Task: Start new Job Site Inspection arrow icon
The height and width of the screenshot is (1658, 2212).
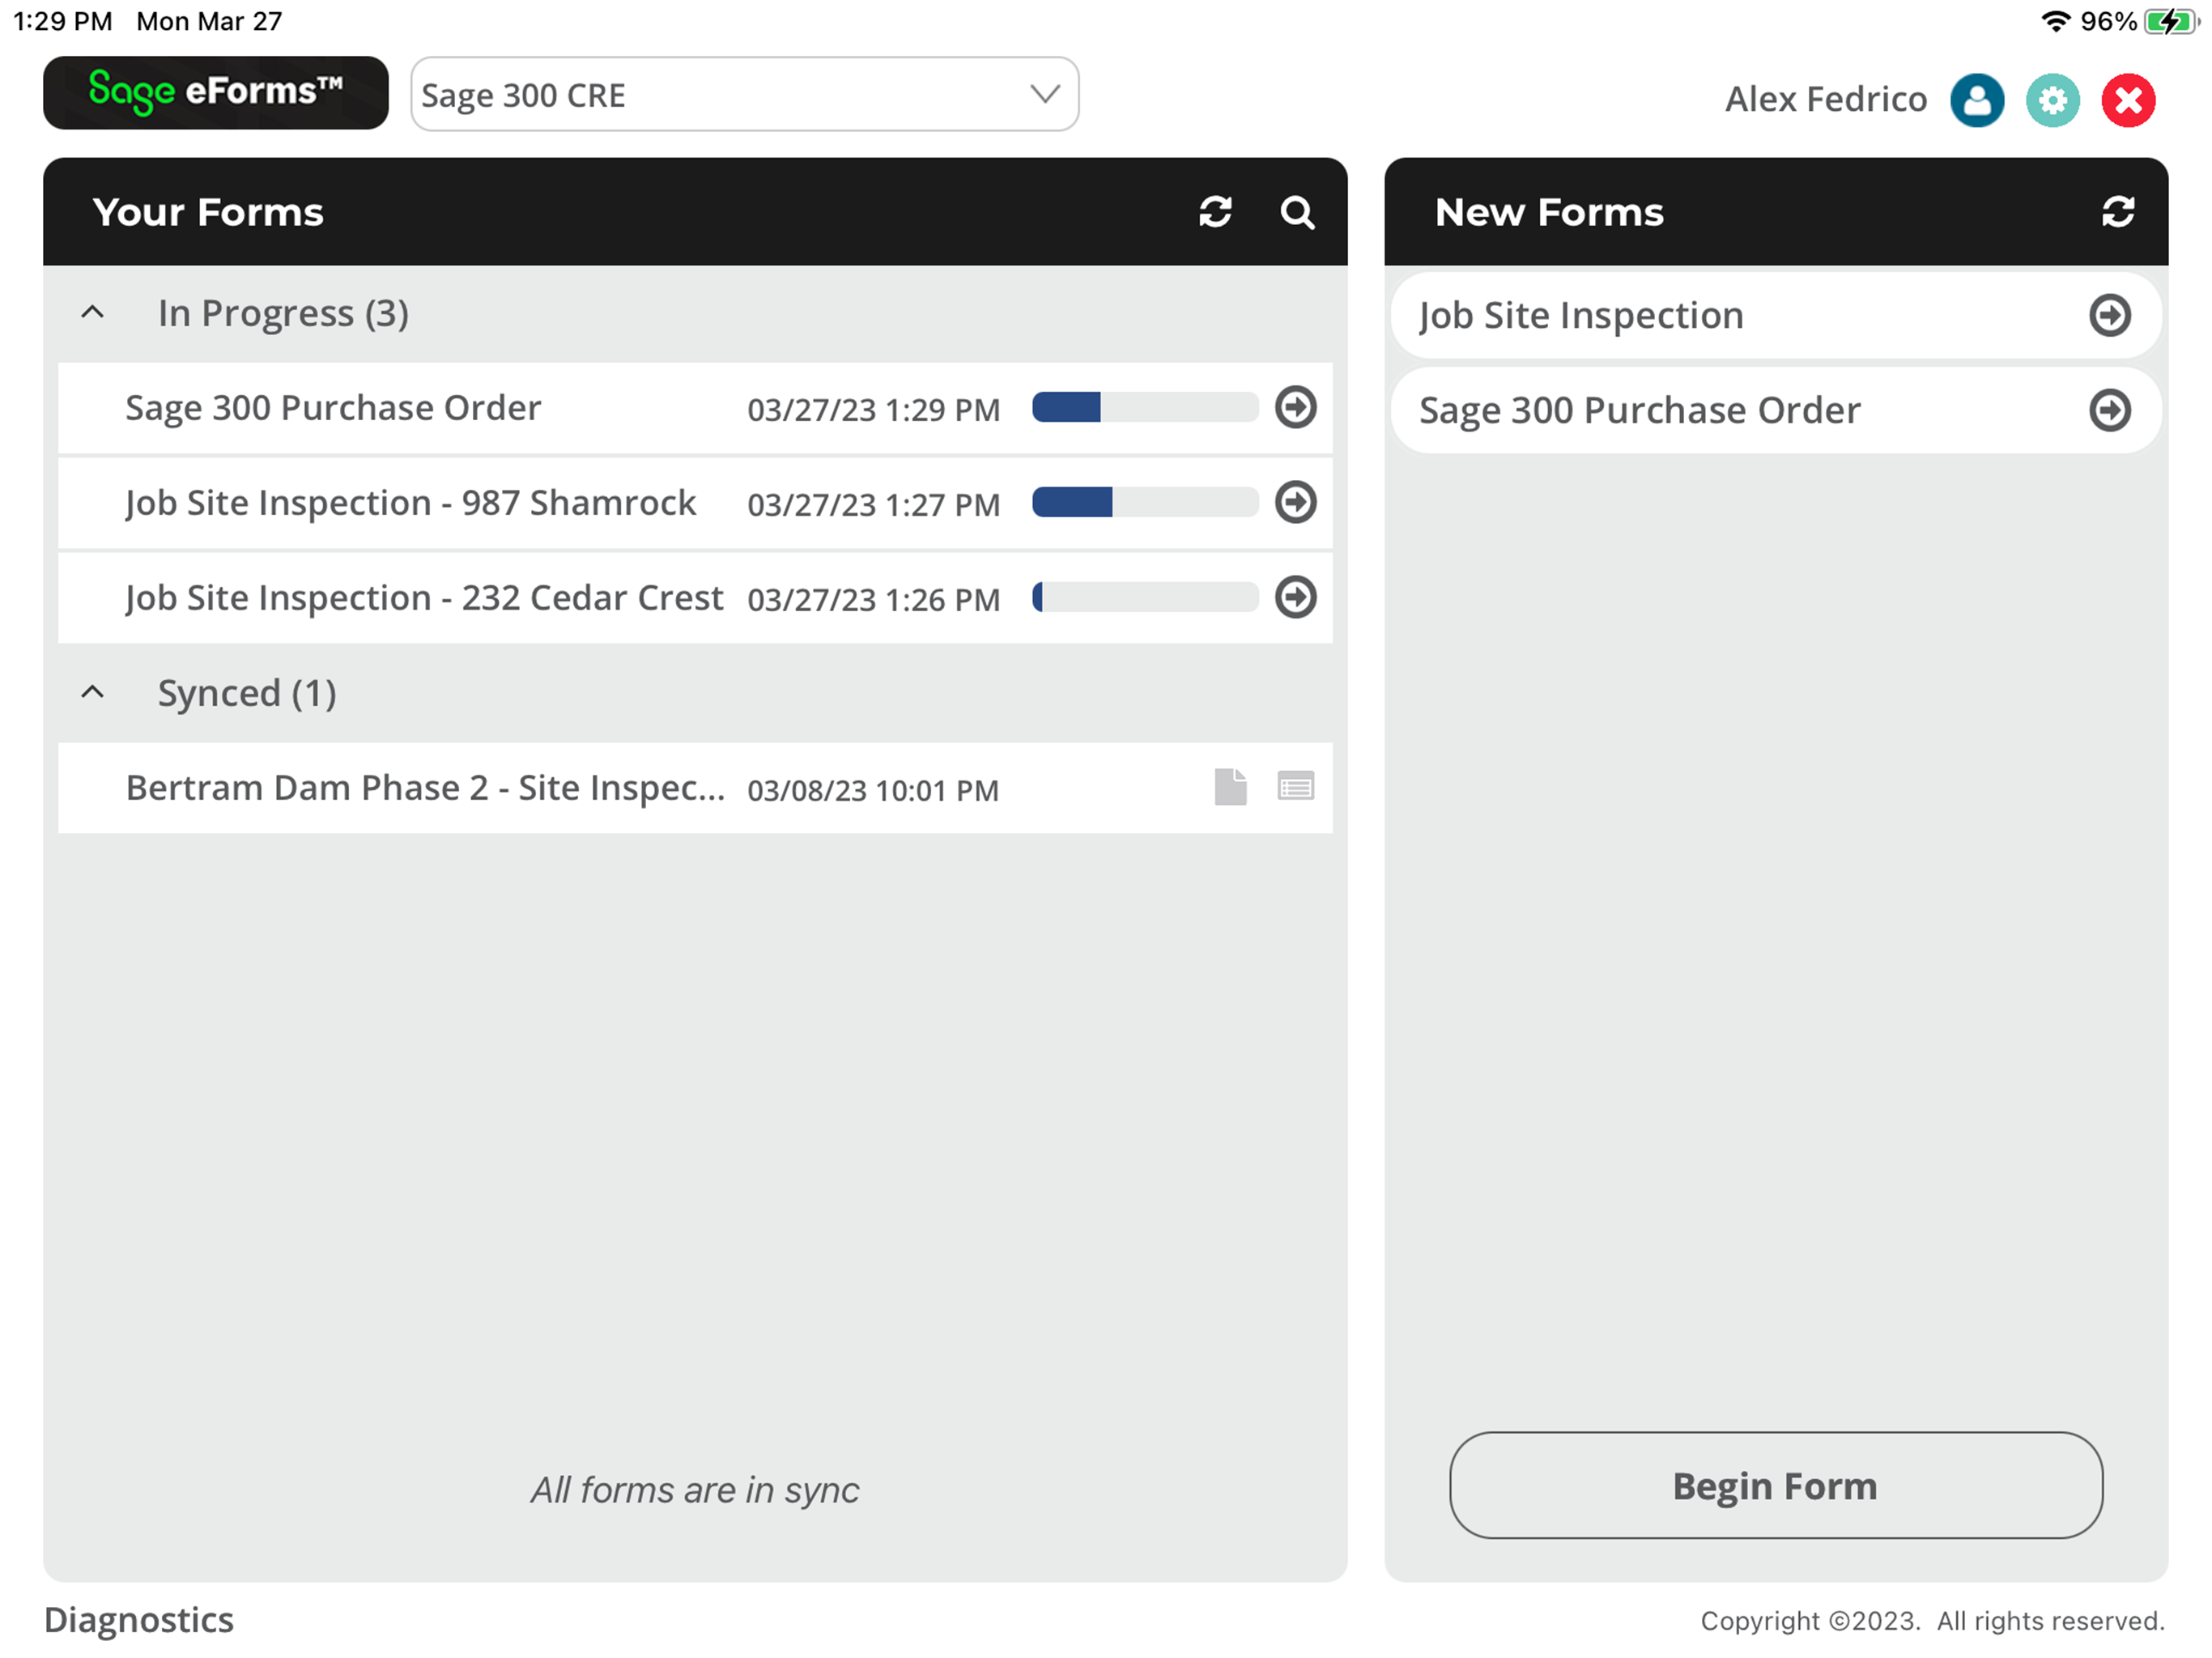Action: point(2110,316)
